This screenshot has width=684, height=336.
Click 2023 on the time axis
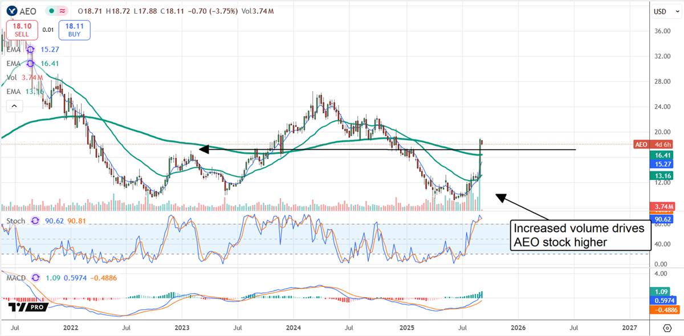(x=182, y=329)
